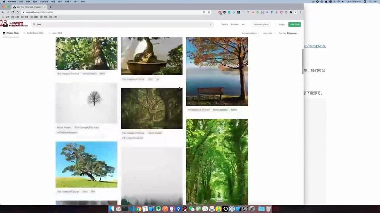This screenshot has width=380, height=213.
Task: Open the three-dots more menu on Unsplash
Action: coord(244,25)
